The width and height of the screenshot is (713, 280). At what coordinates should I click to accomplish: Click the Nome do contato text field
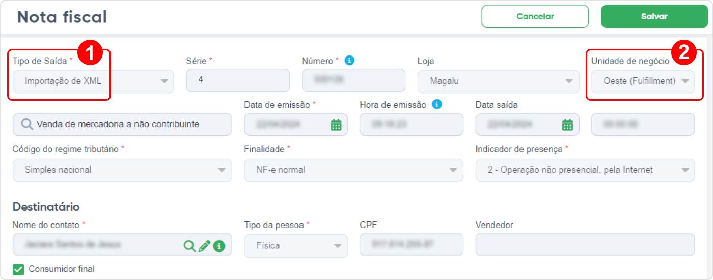(x=122, y=244)
